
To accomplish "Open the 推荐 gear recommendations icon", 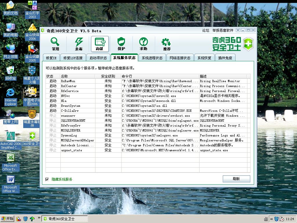I will [166, 44].
